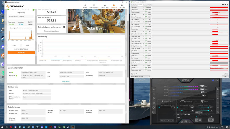
Task: Toggle GPU-Z Log to file checkbox
Action: click(x=132, y=74)
